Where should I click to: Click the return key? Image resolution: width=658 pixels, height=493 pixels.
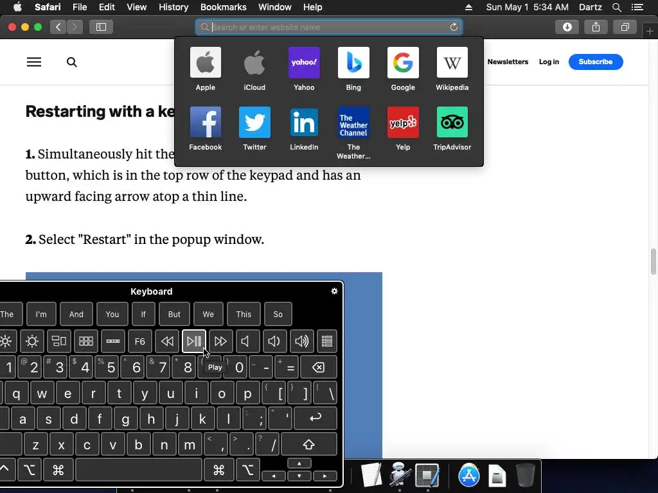coord(316,418)
